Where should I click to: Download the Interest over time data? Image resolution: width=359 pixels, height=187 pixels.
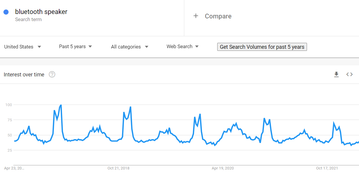pos(336,74)
